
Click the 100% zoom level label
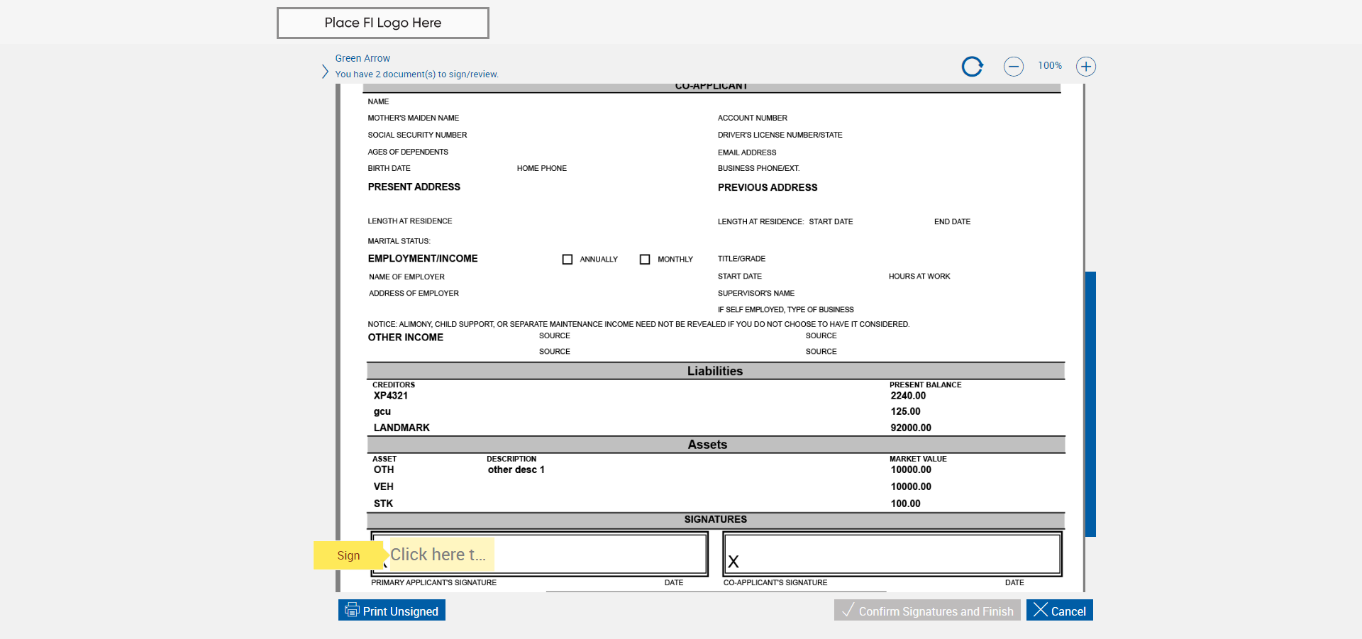[x=1049, y=66]
